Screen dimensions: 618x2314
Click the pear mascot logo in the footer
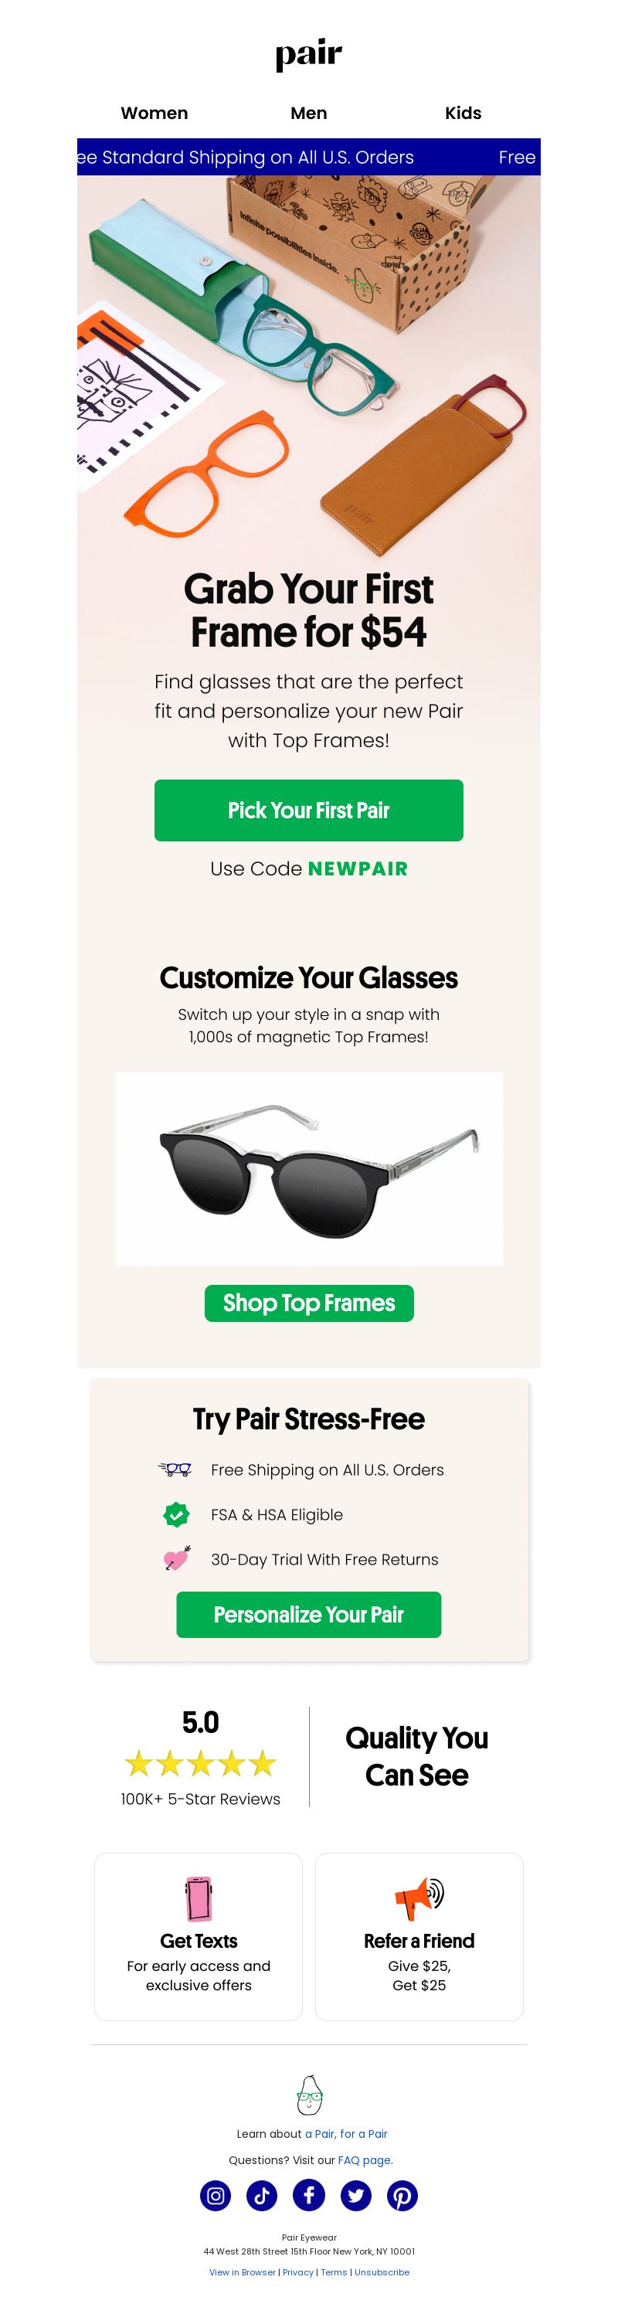[x=309, y=2095]
